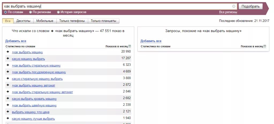Add '+как выбрать стиральную машину' via its plus icon

[8, 65]
